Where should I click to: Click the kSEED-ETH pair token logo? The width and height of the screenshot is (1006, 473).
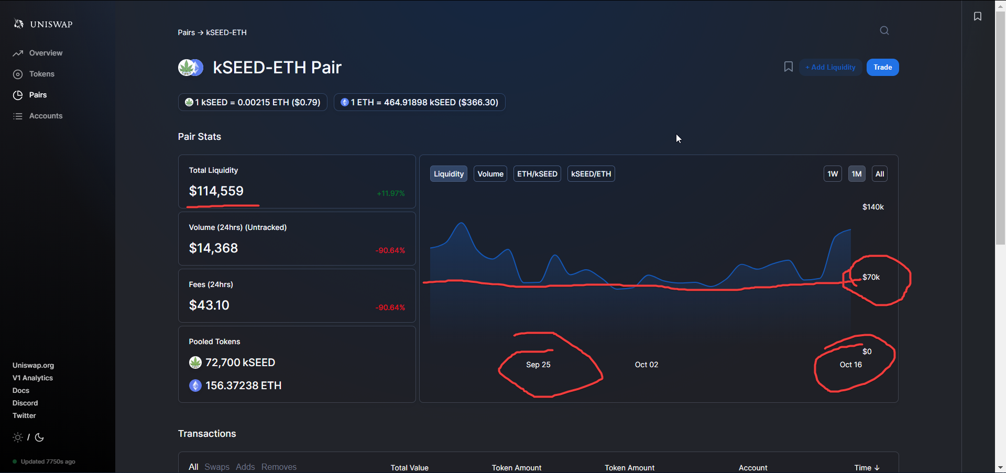click(x=190, y=67)
